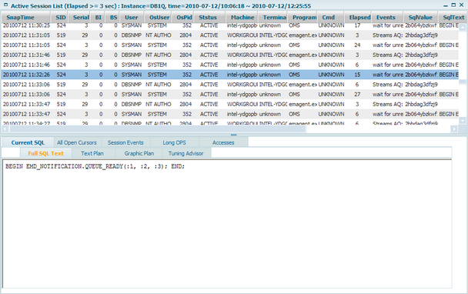Select row 20100712 11:31:46 SID 519
The image size is (468, 294).
tap(230, 55)
